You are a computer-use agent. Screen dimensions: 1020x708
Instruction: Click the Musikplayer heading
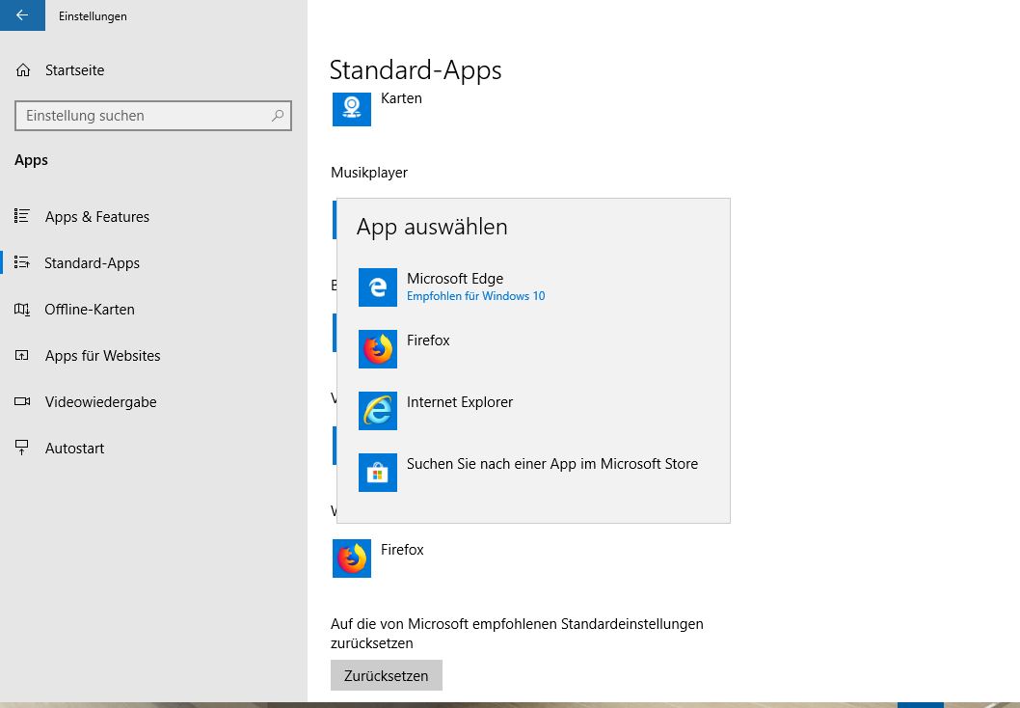coord(369,173)
